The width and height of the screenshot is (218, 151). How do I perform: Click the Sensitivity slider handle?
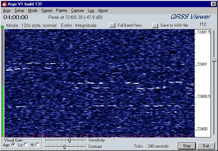click(70, 141)
